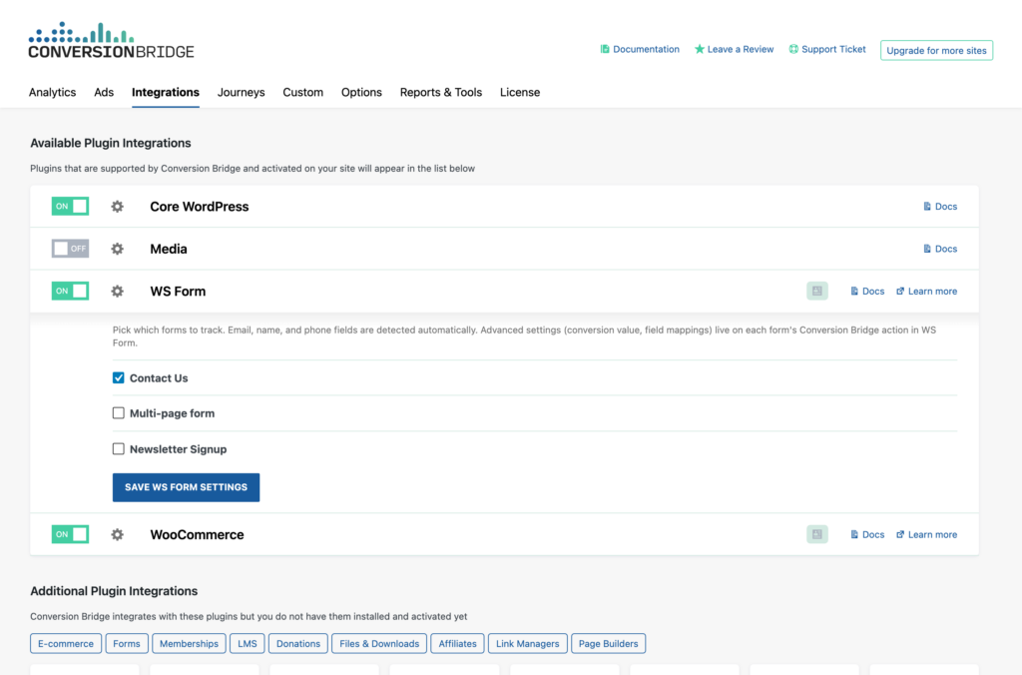Click the Available Plugin Integrations heading
1022x675 pixels.
click(111, 143)
